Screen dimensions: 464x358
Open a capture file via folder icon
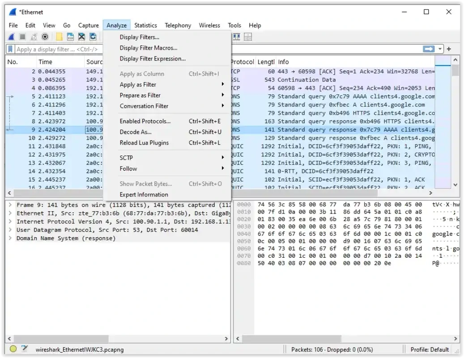click(x=59, y=37)
